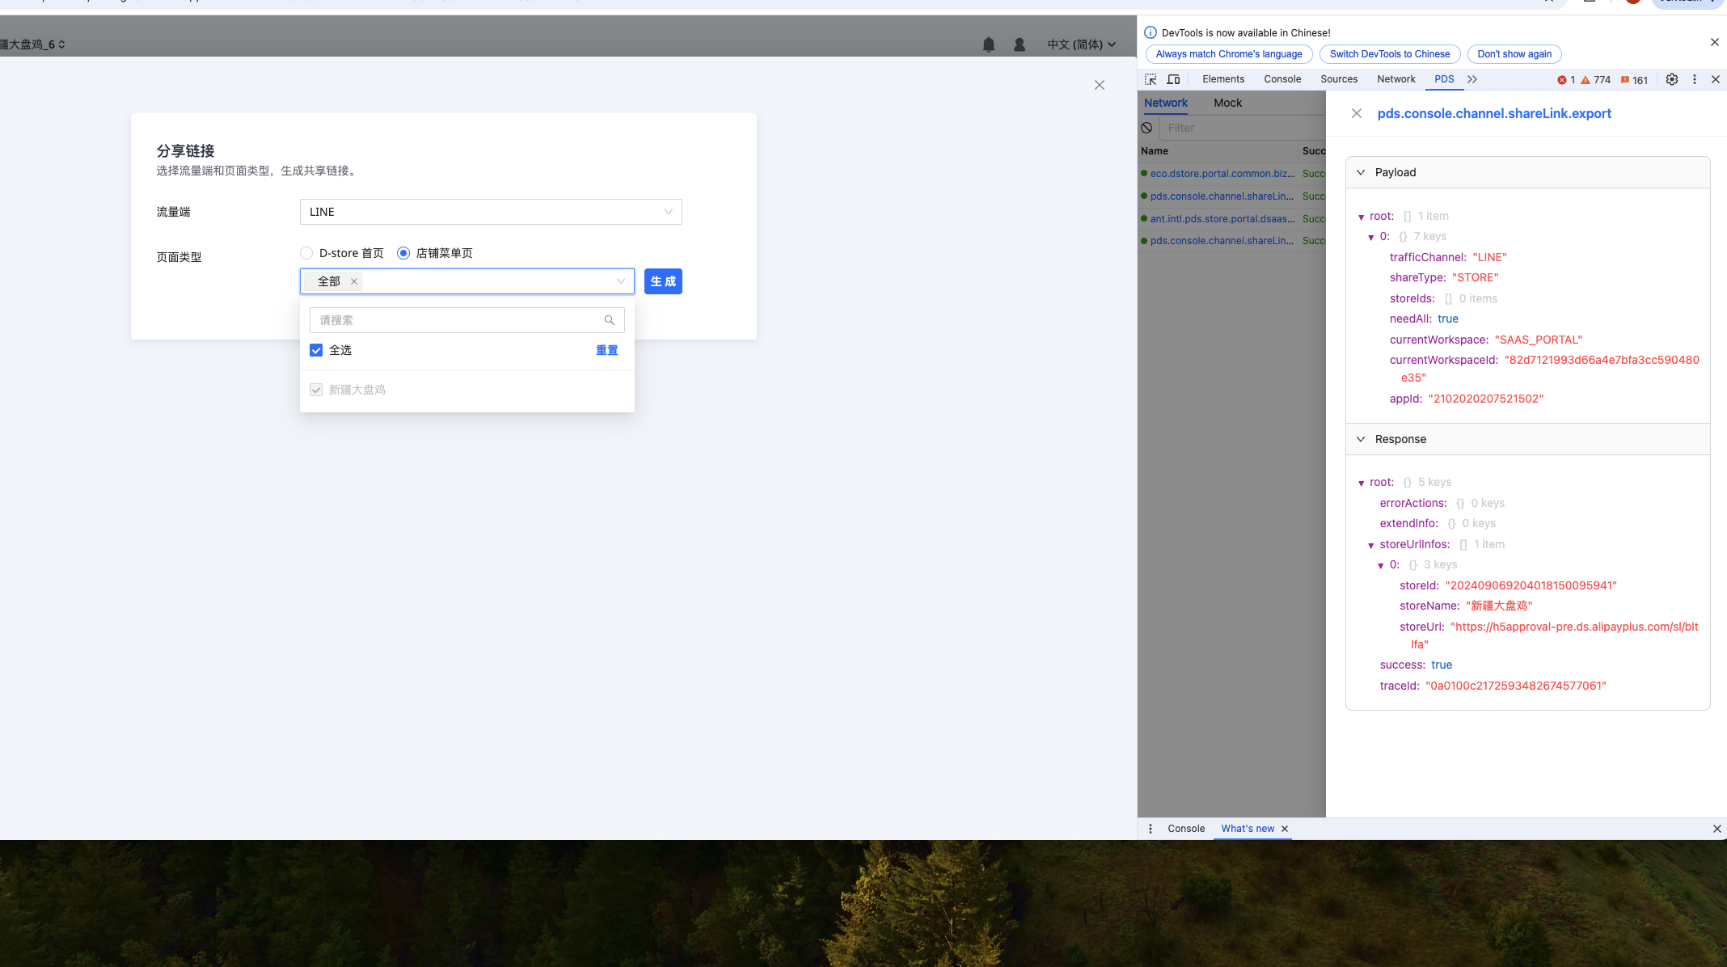Screen dimensions: 1727x967
Task: Open the user profile icon
Action: click(x=1019, y=44)
